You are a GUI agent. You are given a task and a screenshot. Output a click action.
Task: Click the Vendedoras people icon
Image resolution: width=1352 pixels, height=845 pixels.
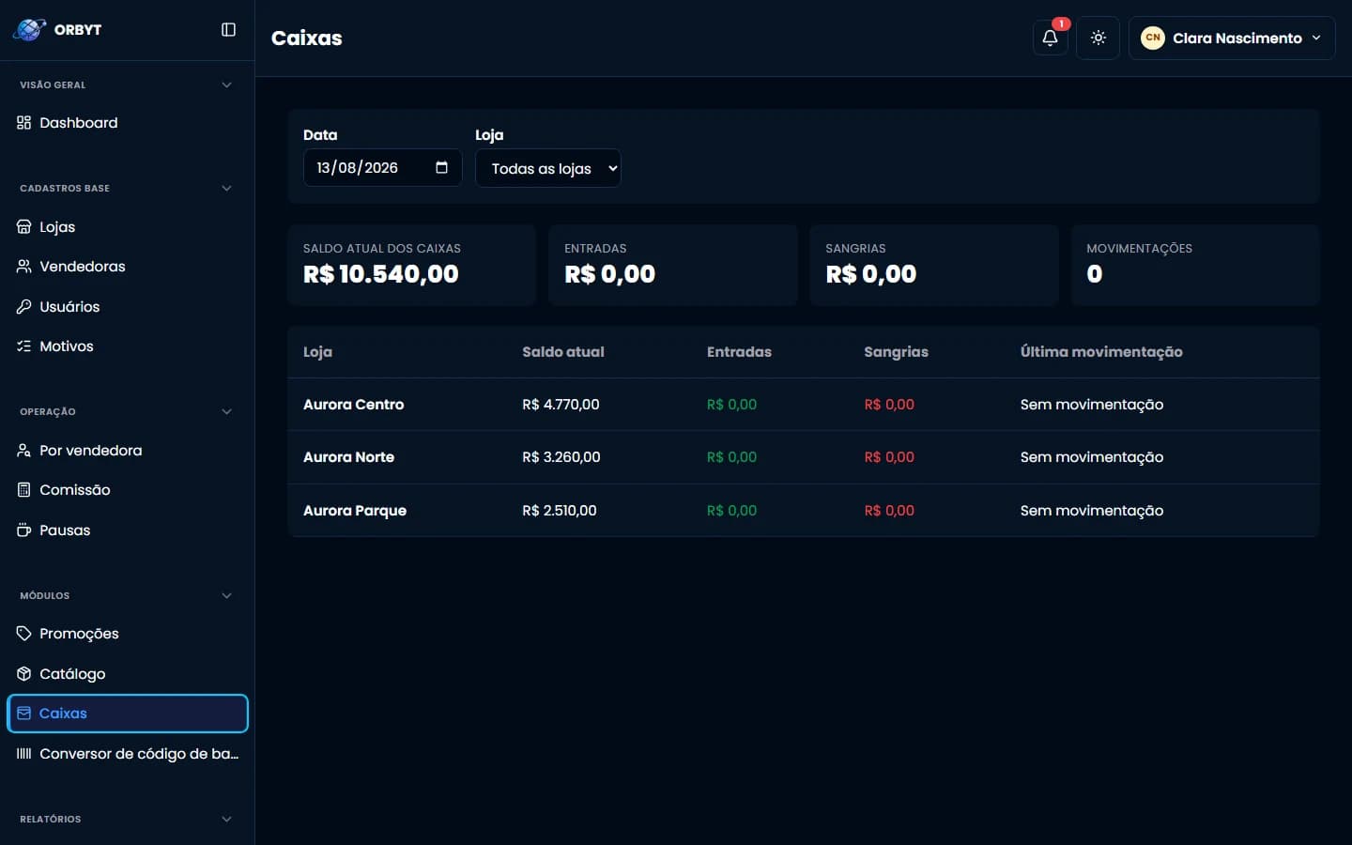point(24,267)
